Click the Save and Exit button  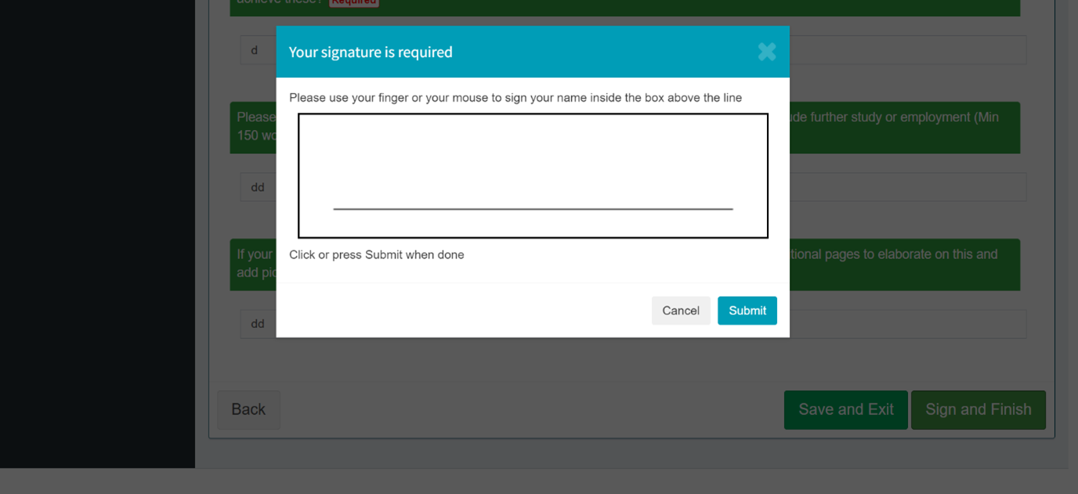point(845,409)
